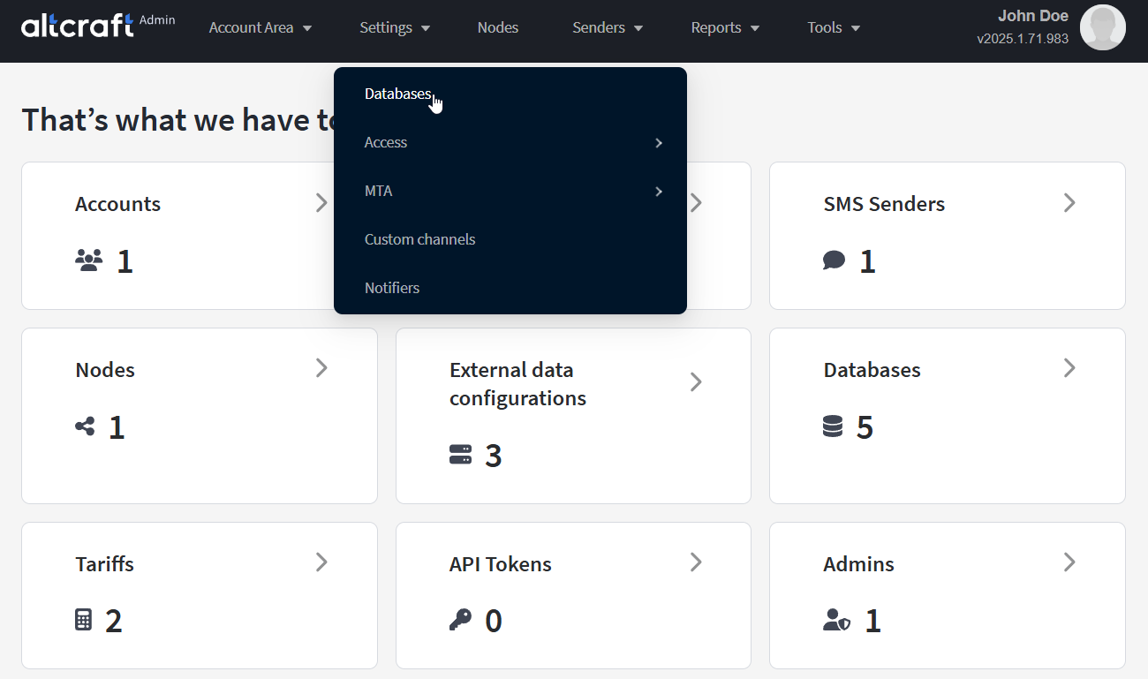Screen dimensions: 1148x679
Task: Click the server icon under External data configurations
Action: (460, 455)
